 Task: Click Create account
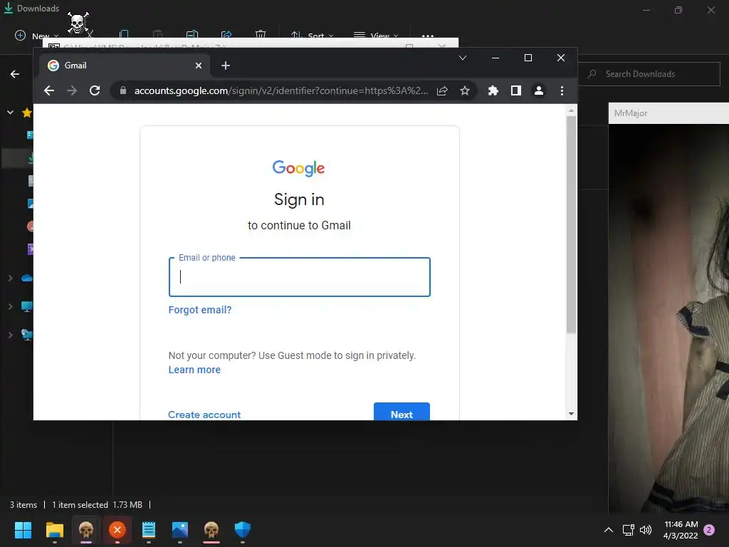click(x=204, y=415)
